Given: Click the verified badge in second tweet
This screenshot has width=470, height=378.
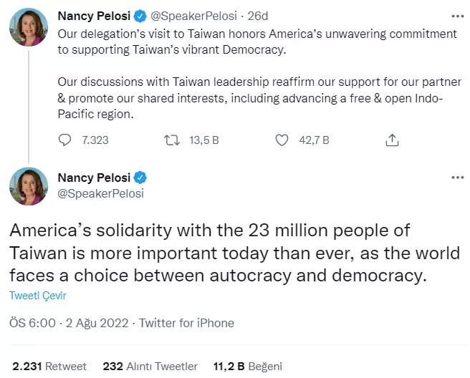Looking at the screenshot, I should tap(142, 178).
